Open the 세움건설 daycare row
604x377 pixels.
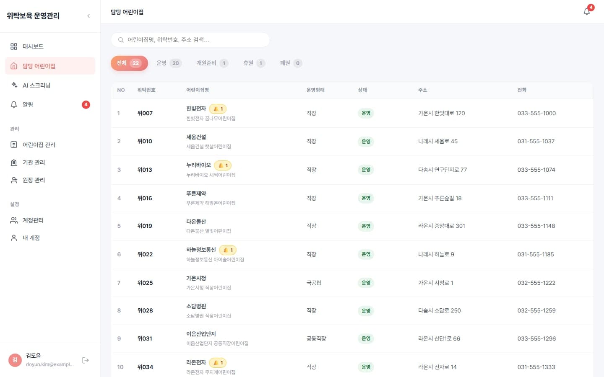point(352,142)
